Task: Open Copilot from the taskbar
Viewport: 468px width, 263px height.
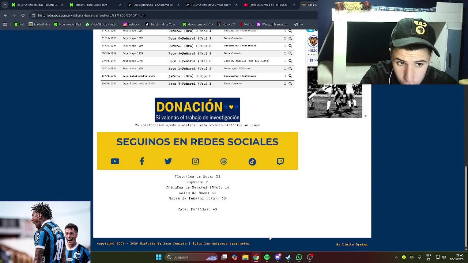Action: pos(235,257)
